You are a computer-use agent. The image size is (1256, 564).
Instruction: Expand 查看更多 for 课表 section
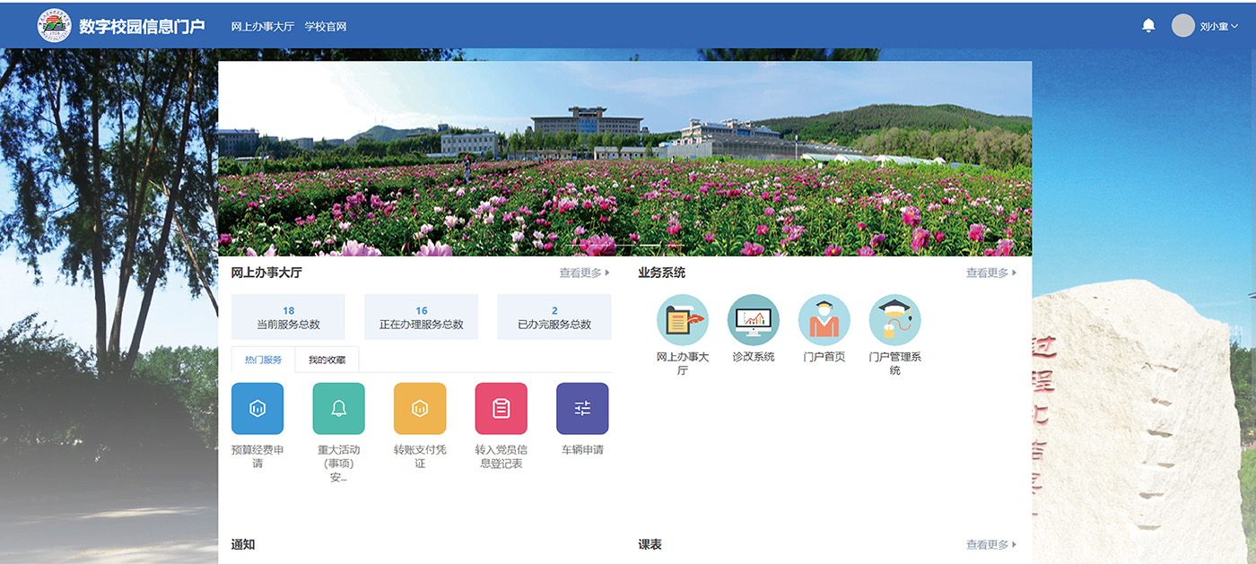tap(990, 544)
